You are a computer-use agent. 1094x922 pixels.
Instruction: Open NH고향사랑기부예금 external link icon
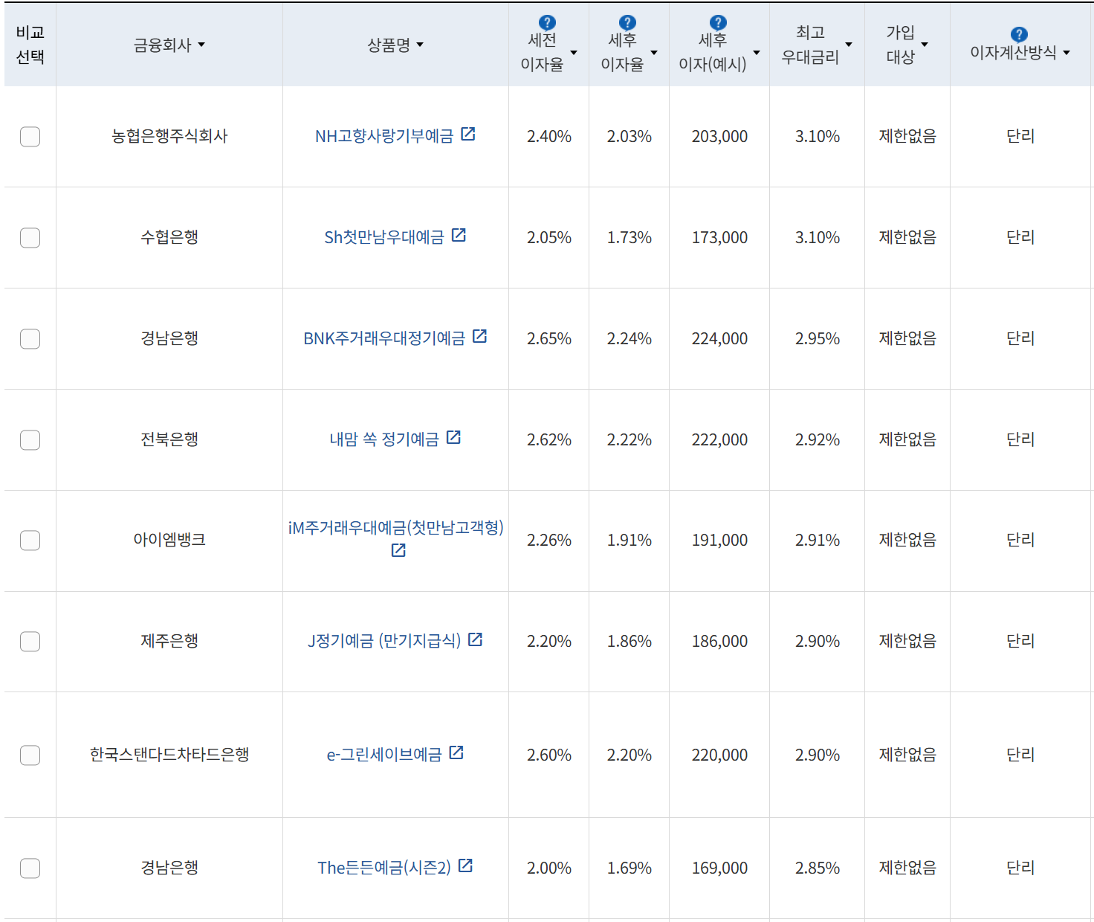point(467,135)
